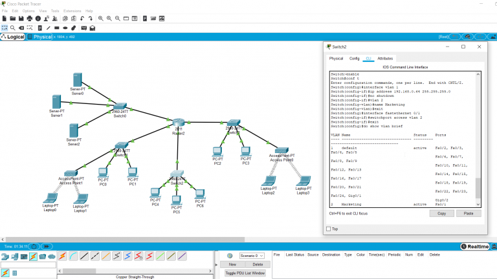Switch to Physical workspace view
This screenshot has width=497, height=279.
pyautogui.click(x=39, y=37)
